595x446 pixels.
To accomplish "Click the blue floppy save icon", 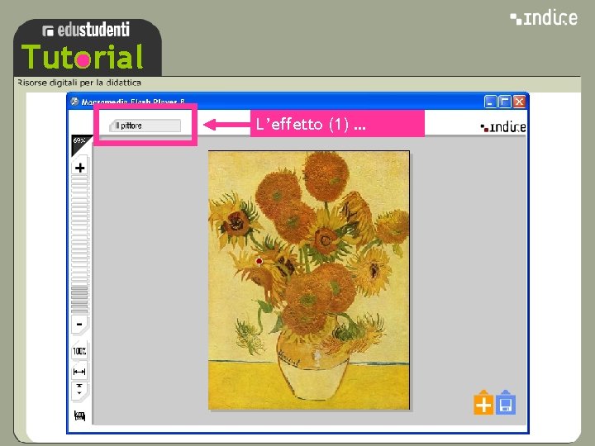I will (x=506, y=403).
